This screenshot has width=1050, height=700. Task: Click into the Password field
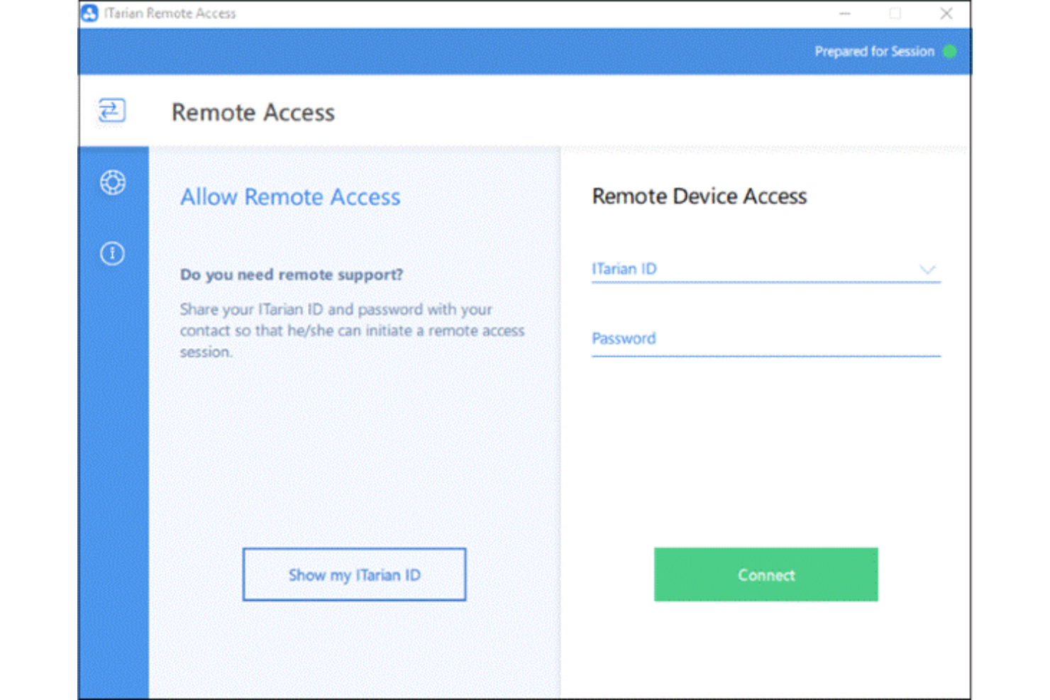point(765,339)
